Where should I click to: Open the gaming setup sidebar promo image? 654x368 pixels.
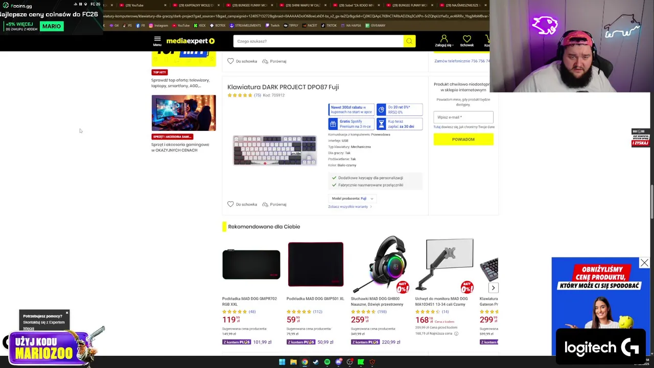click(x=183, y=113)
